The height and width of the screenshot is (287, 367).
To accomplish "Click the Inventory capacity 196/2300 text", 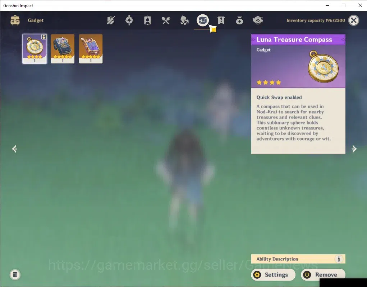I will (316, 20).
